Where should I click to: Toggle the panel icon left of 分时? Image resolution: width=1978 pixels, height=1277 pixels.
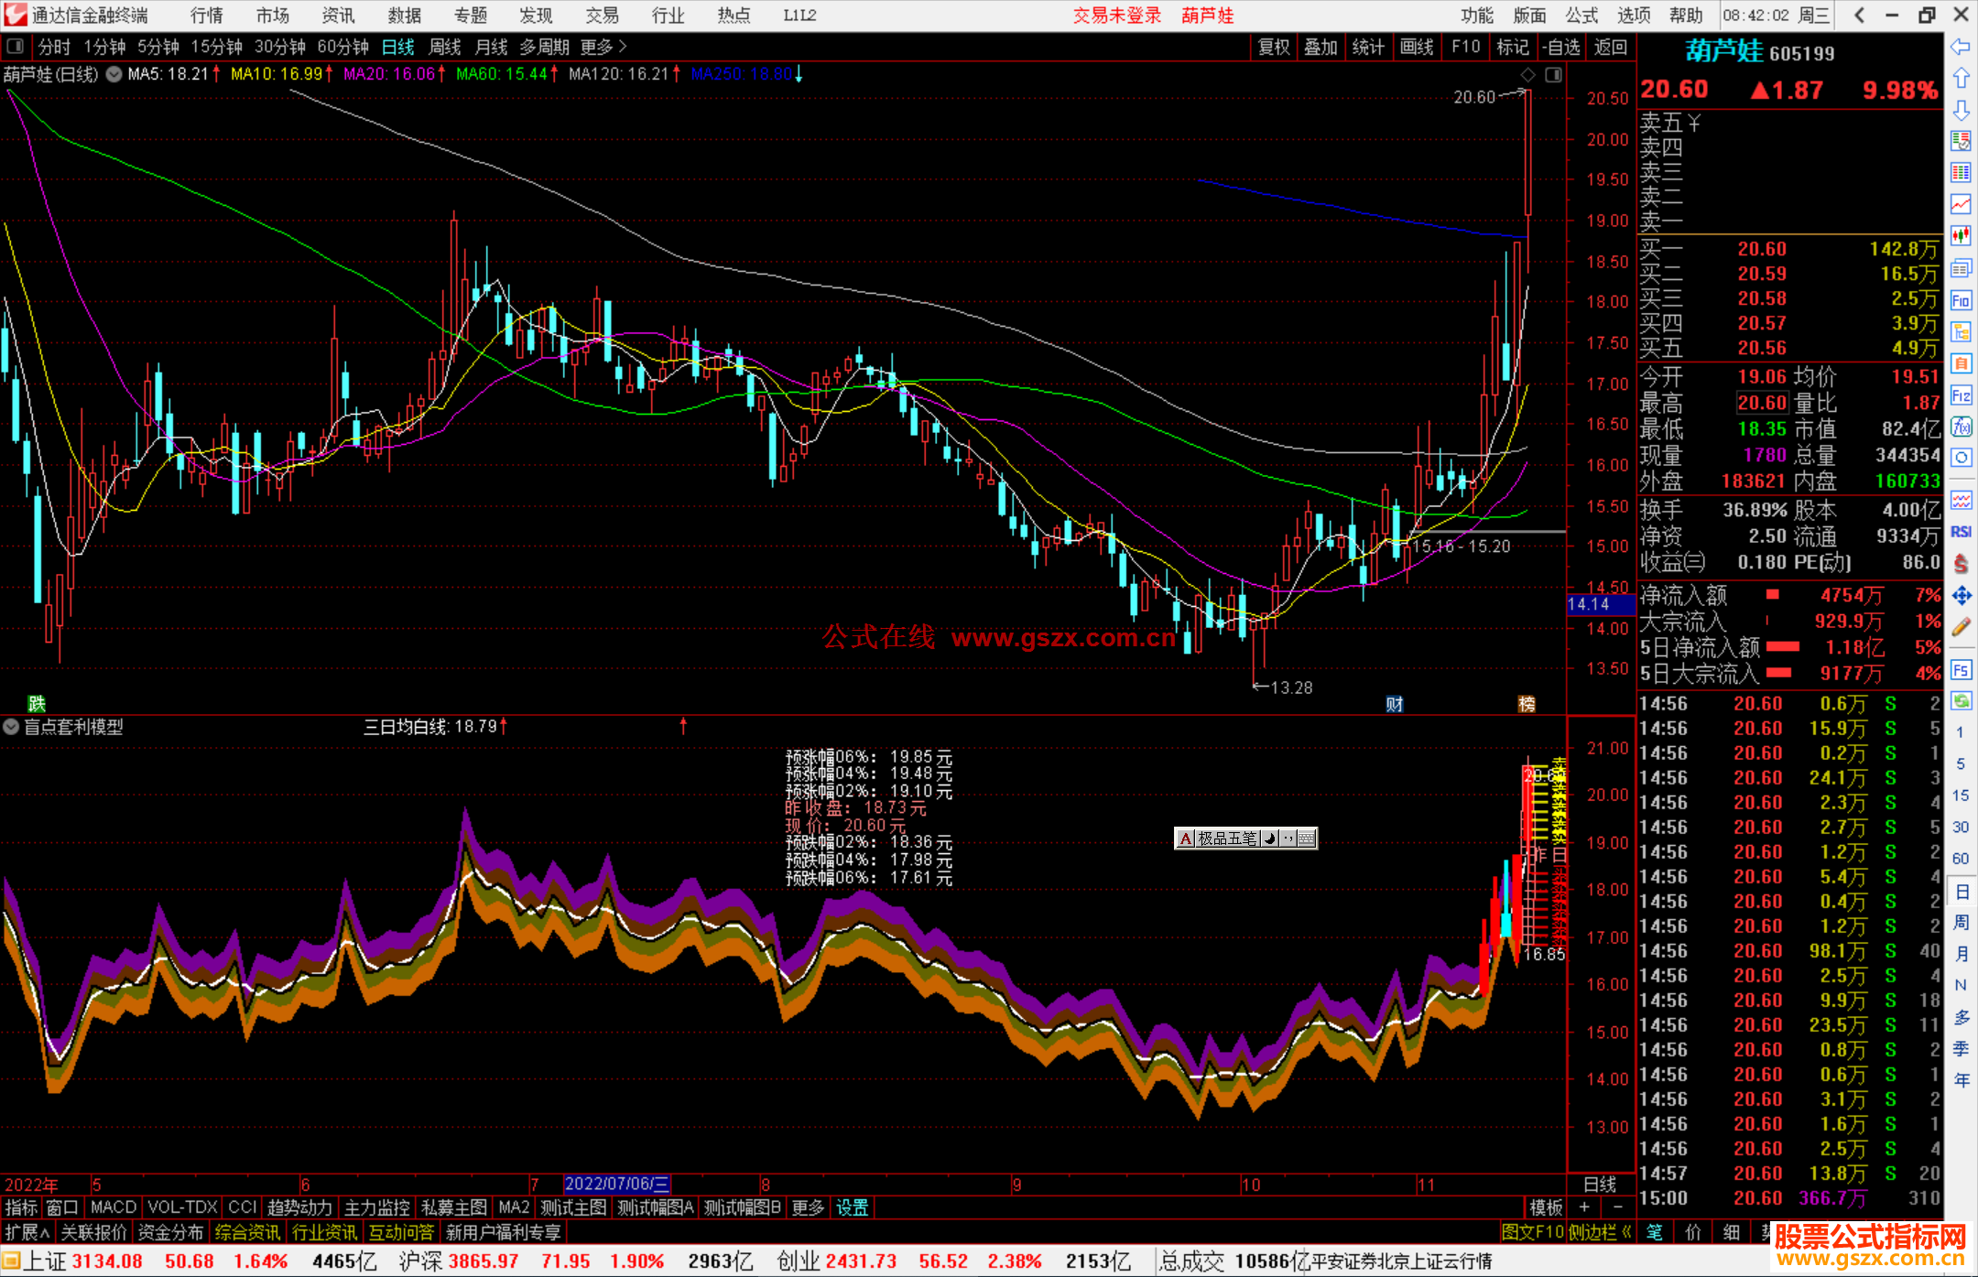pos(16,47)
